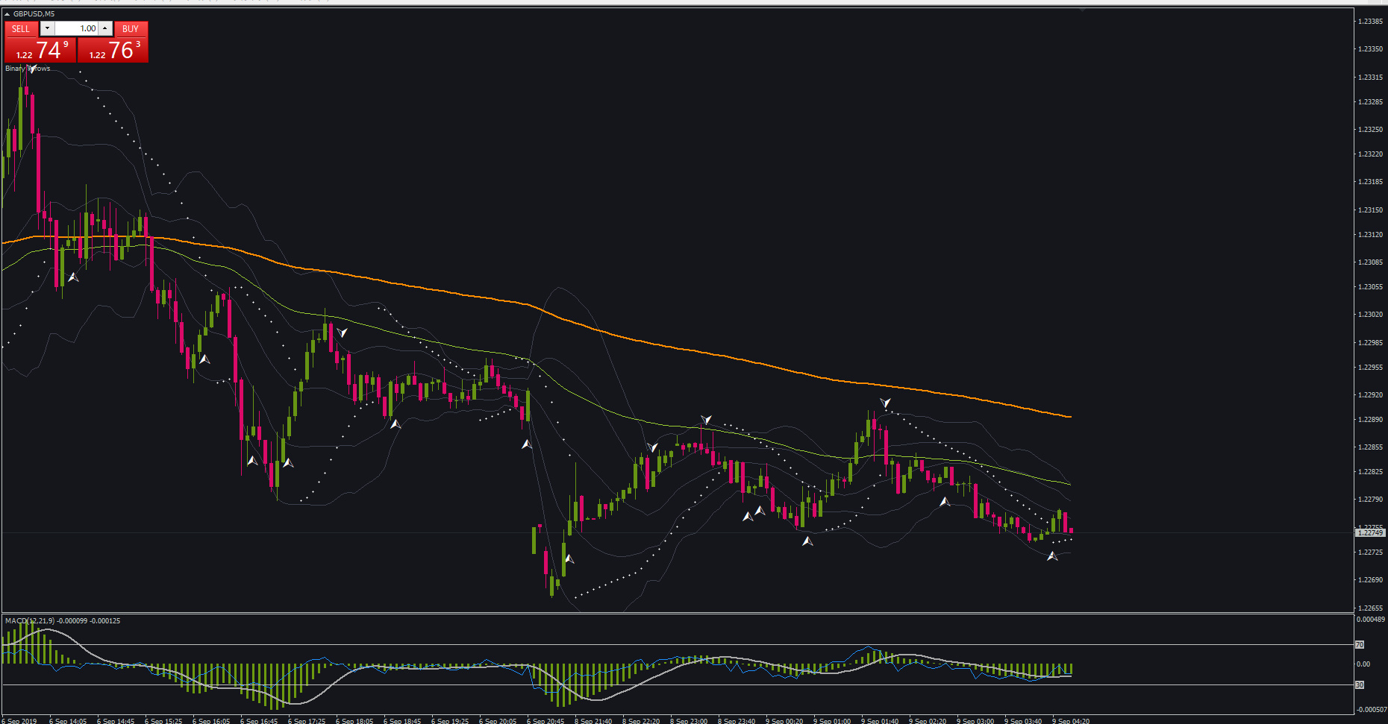
Task: Click the 1.23385 price scale value
Action: 1370,22
